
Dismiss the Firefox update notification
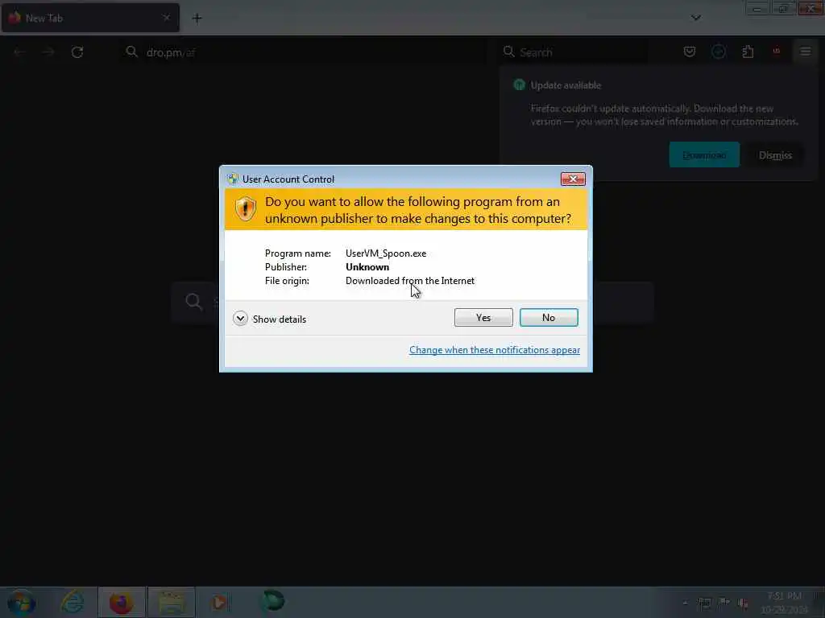(775, 155)
